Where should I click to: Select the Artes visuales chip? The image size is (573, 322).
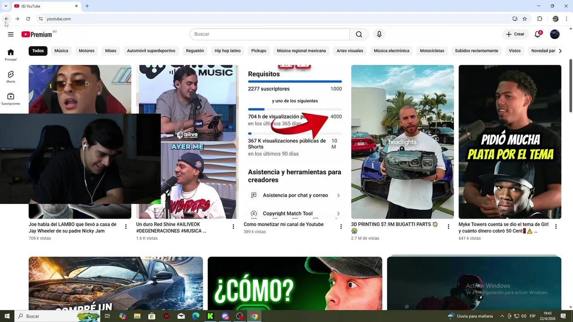(350, 51)
